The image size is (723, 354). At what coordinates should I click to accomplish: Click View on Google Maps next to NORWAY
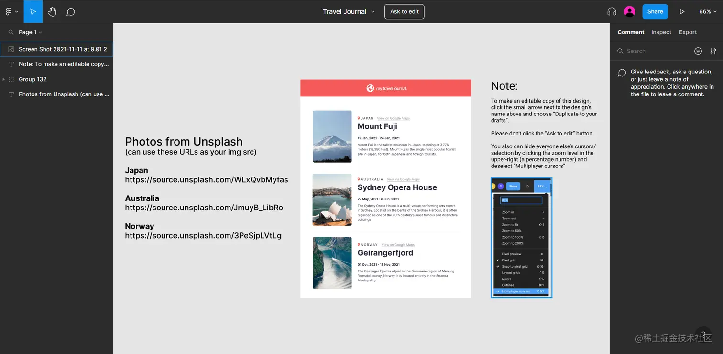tap(398, 245)
